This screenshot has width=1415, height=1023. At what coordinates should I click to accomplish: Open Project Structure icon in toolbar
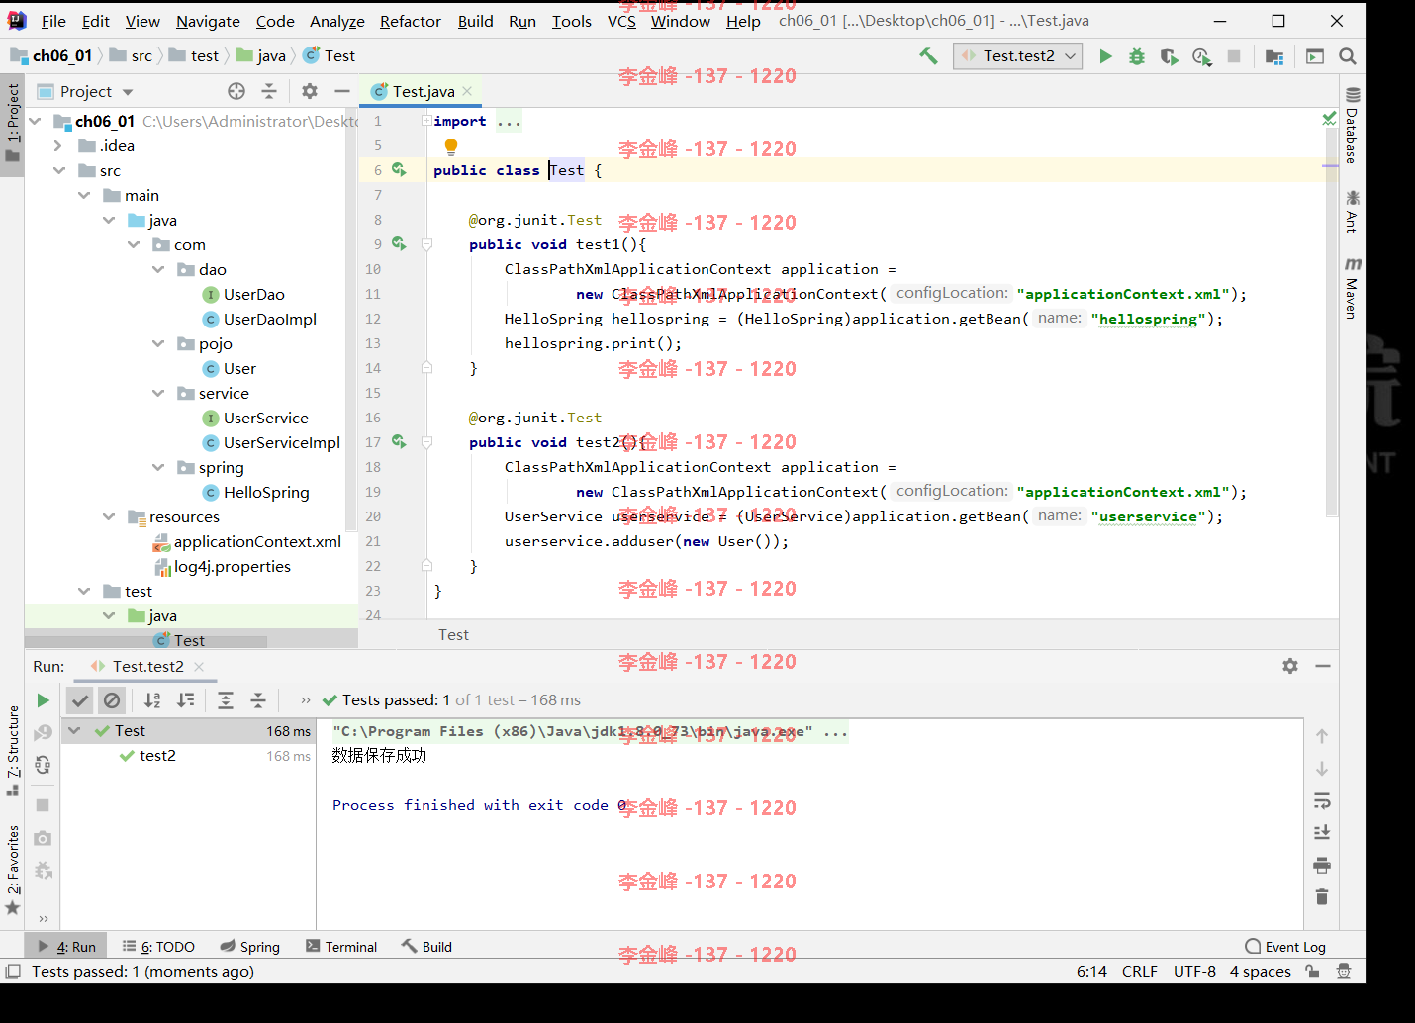(x=1274, y=56)
